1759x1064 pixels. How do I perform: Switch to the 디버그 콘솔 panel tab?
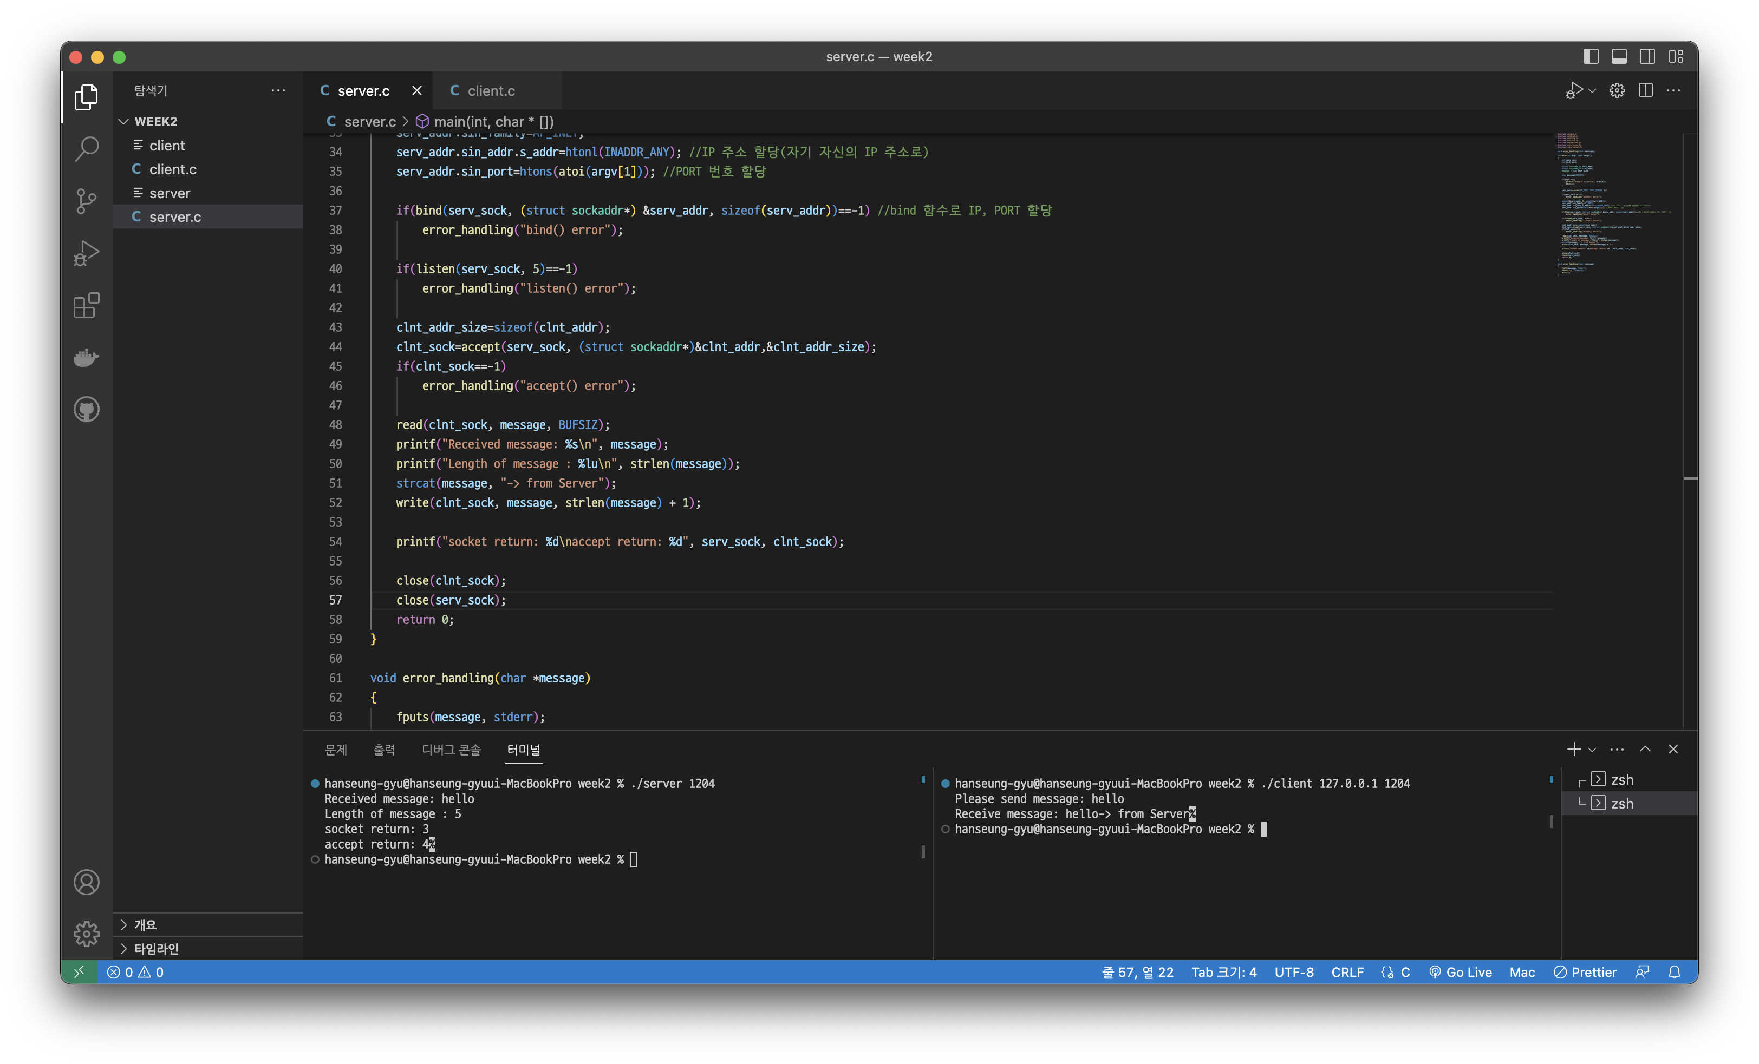point(451,750)
